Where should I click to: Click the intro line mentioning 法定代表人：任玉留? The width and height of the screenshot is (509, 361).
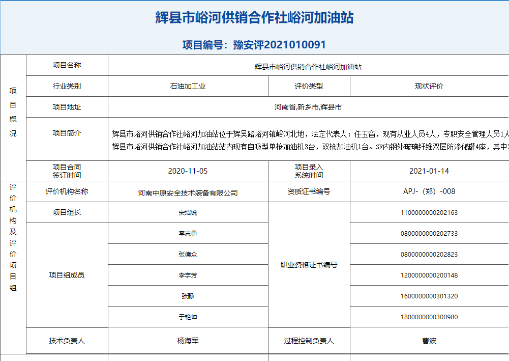(310, 134)
